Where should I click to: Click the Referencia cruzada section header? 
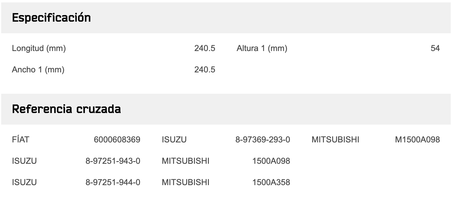pyautogui.click(x=66, y=109)
